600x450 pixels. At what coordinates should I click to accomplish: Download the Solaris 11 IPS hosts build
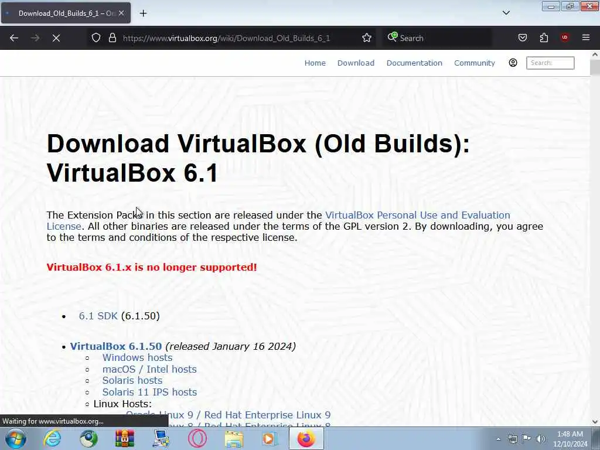[149, 392]
